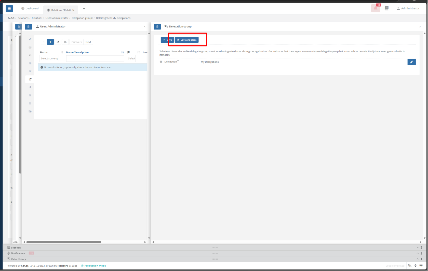This screenshot has height=271, width=428.
Task: Click into the Name/description filter field
Action: pos(95,58)
